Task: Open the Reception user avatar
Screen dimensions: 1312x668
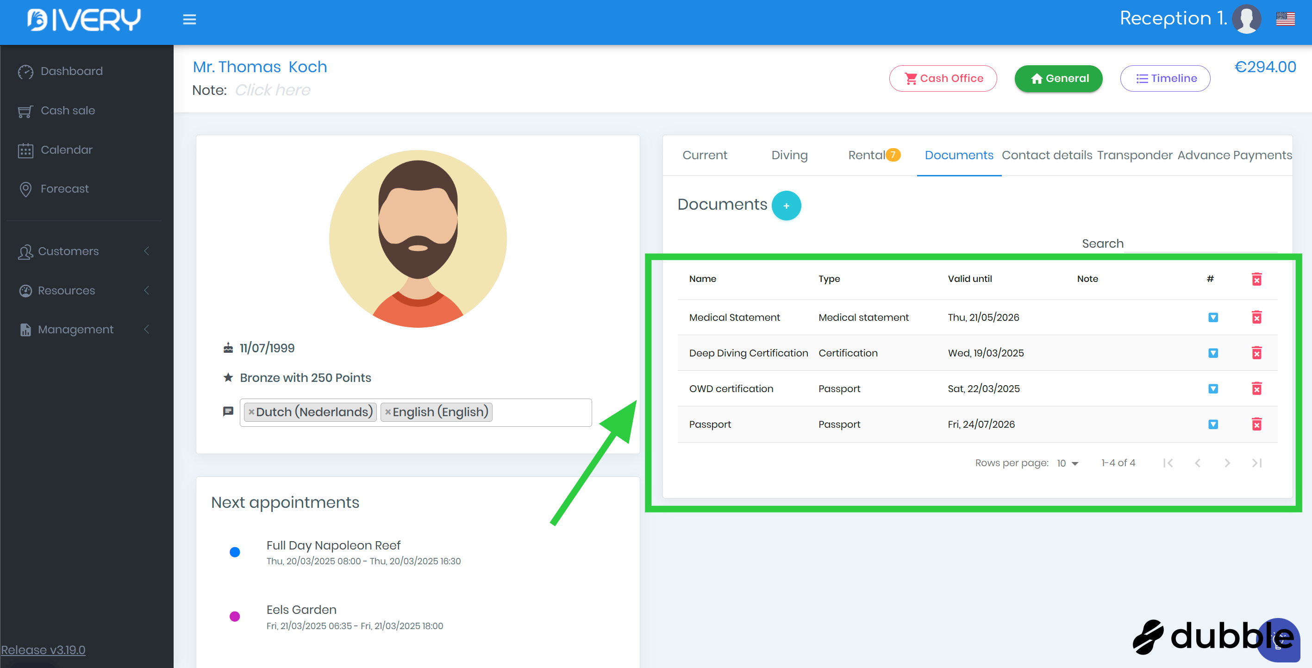Action: pos(1246,19)
